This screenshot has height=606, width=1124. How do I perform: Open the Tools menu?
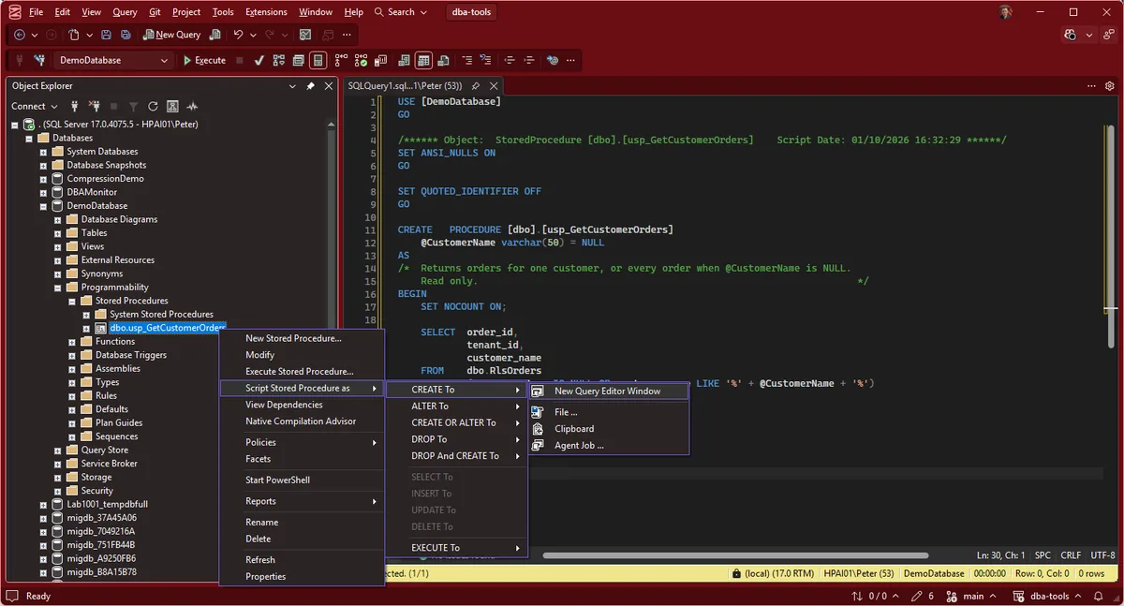point(223,12)
